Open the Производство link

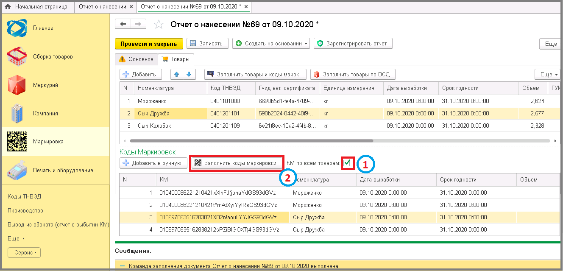[x=25, y=210]
